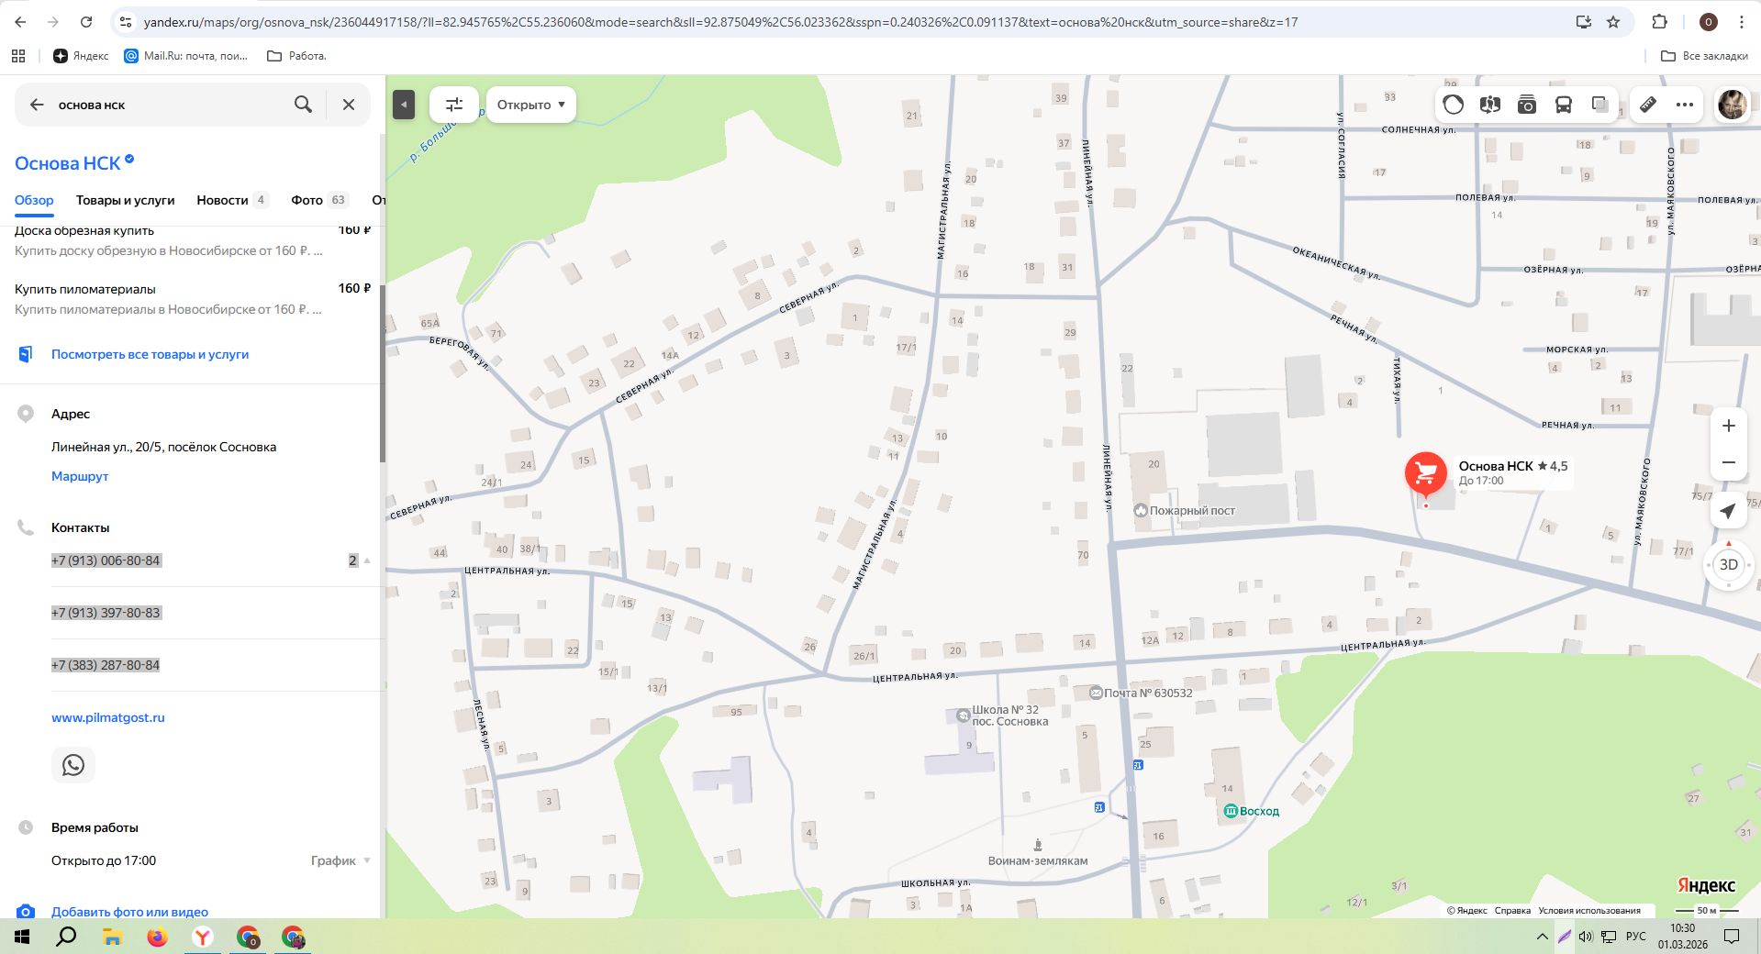The width and height of the screenshot is (1761, 954).
Task: Click Маршрут link under address
Action: coord(80,476)
